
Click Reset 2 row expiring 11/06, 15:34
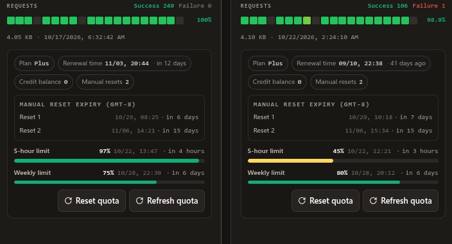click(x=343, y=131)
